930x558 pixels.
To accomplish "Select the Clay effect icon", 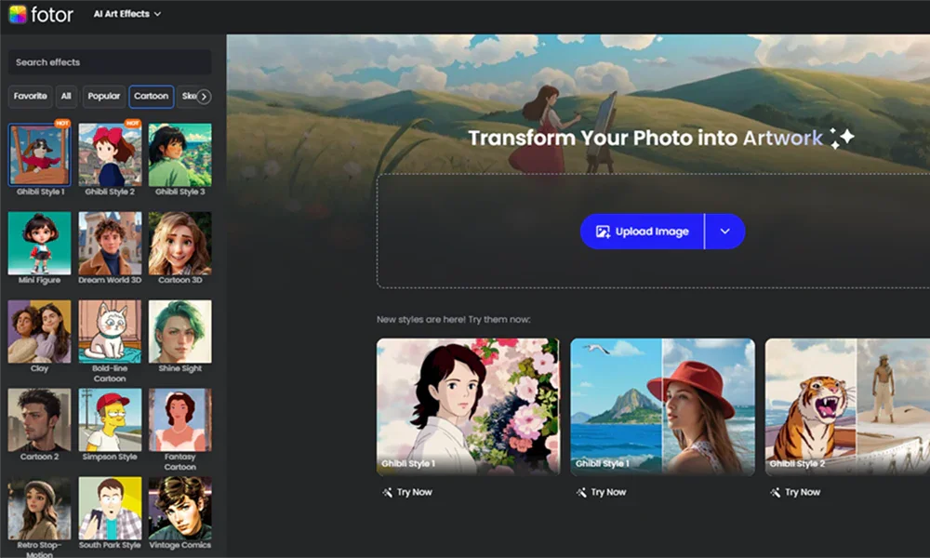I will 38,333.
